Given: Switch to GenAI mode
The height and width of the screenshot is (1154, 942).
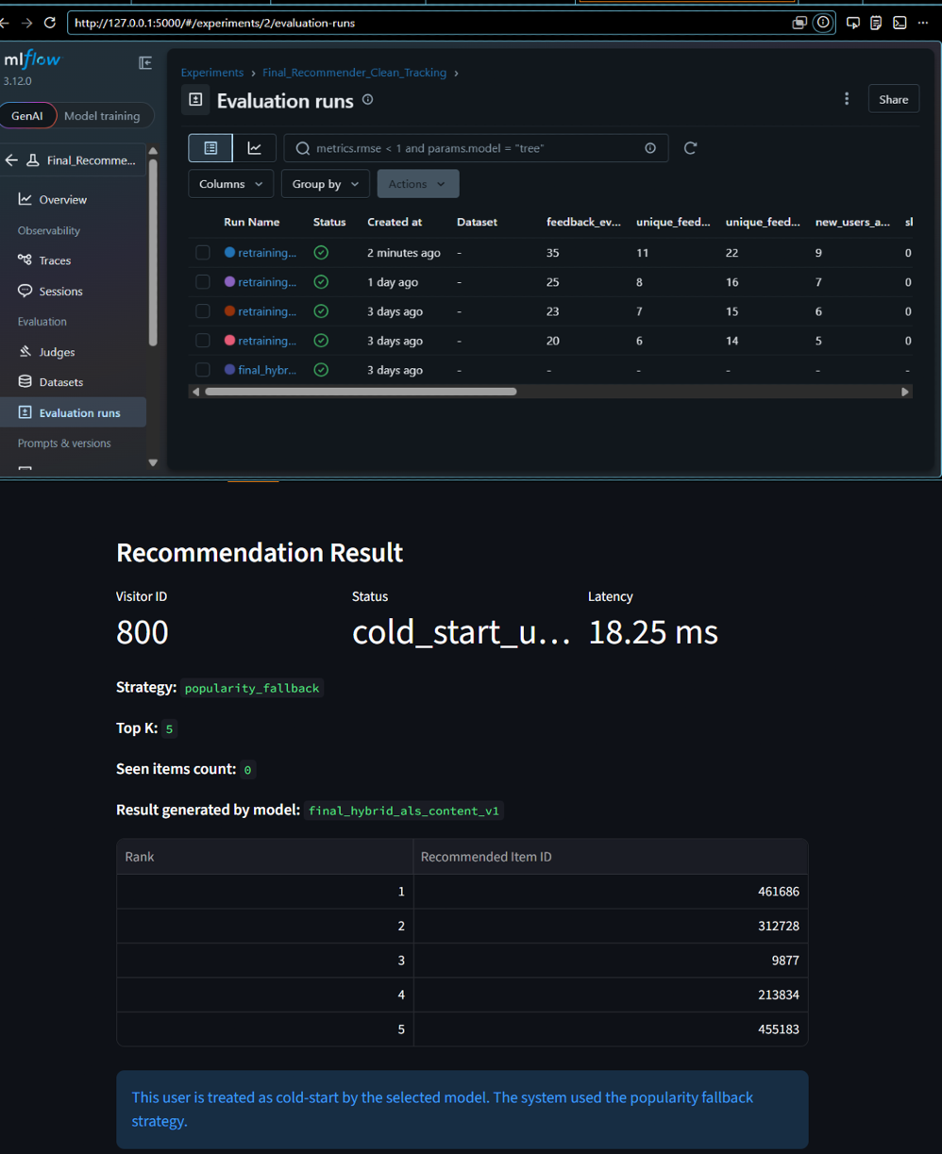Looking at the screenshot, I should pos(27,115).
